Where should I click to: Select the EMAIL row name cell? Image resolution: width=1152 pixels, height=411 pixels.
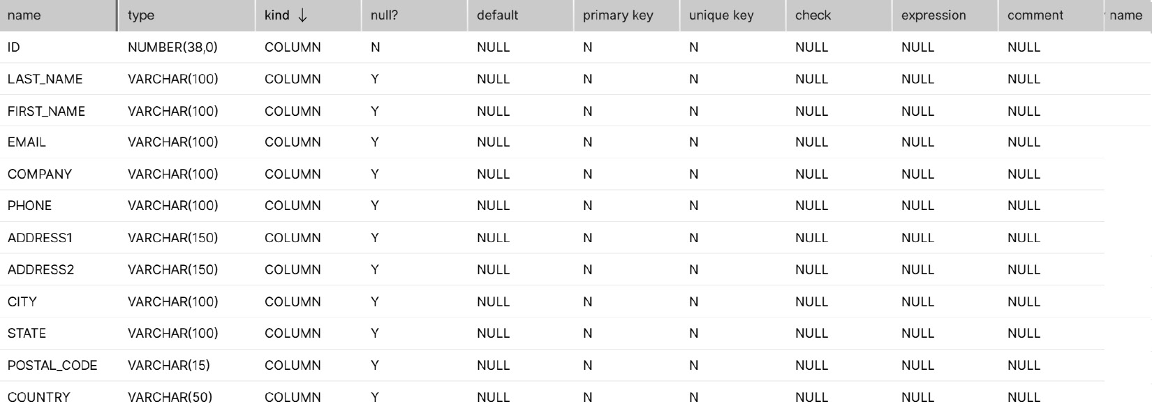coord(59,142)
